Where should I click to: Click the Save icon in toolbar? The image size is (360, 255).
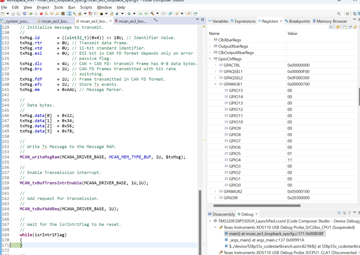pyautogui.click(x=13, y=14)
